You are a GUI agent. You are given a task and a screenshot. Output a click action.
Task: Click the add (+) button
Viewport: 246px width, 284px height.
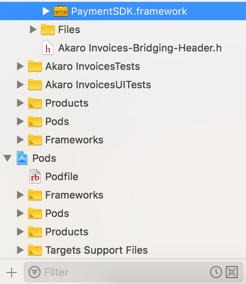point(12,272)
